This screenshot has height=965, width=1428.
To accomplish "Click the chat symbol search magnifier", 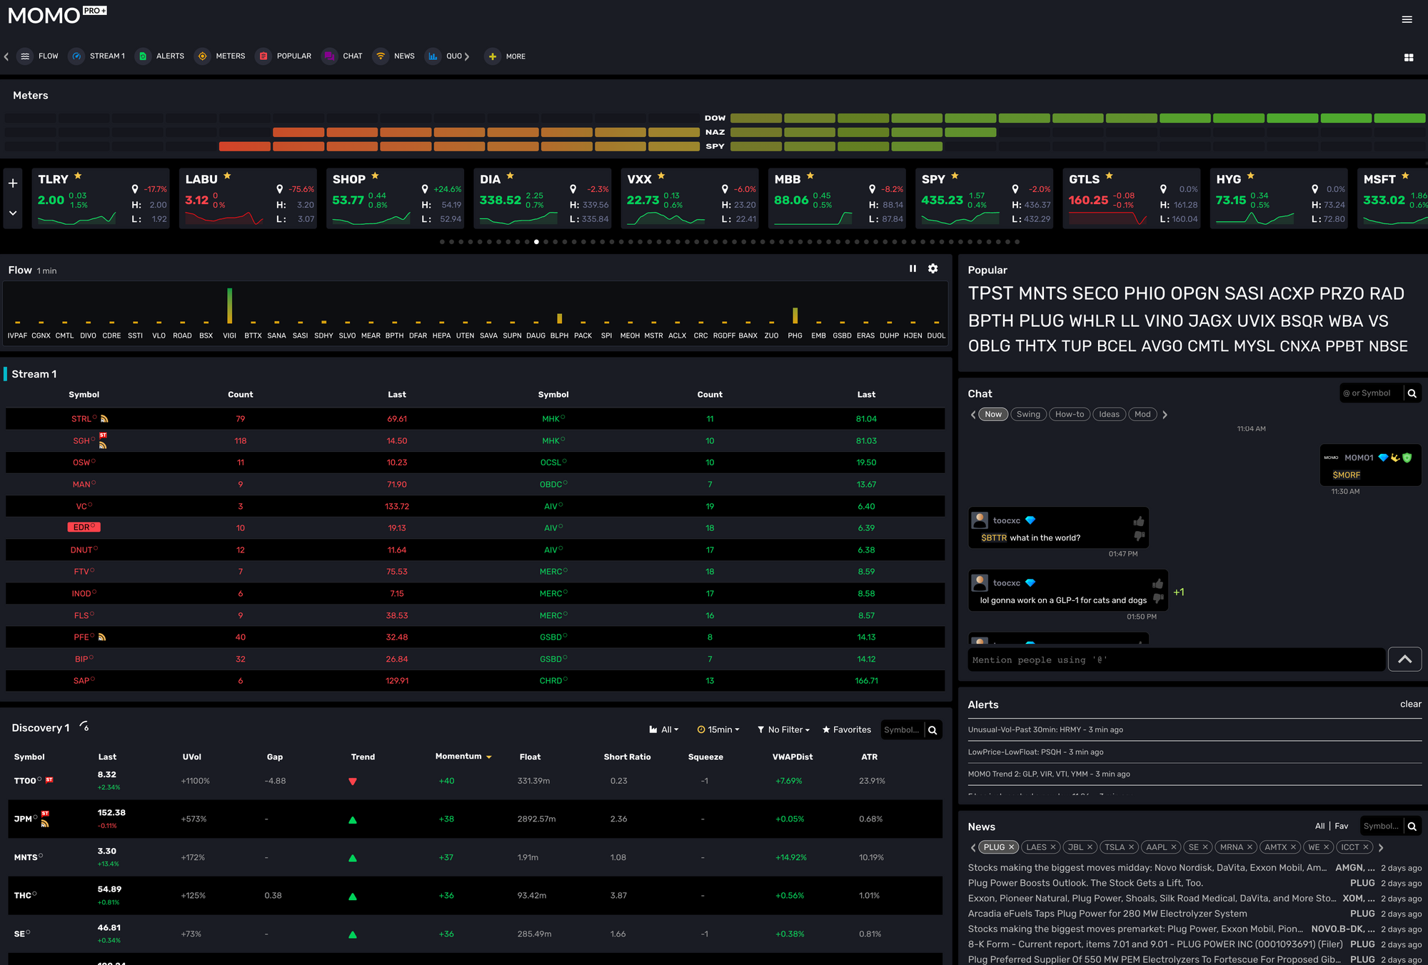I will [x=1412, y=393].
